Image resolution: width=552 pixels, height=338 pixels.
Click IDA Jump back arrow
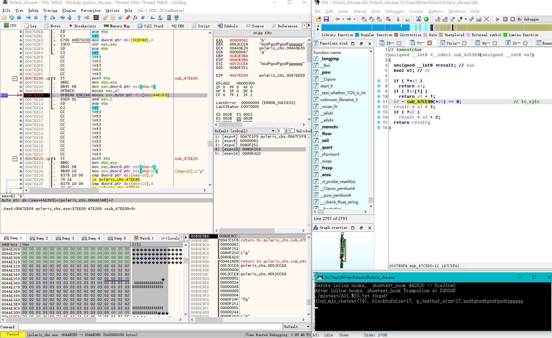pos(337,19)
